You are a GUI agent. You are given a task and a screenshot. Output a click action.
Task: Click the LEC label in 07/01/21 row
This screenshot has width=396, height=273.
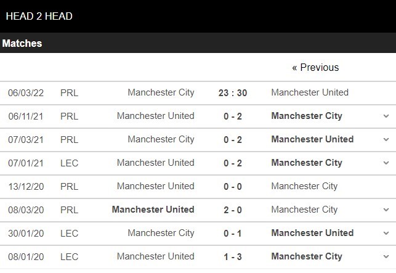point(69,163)
